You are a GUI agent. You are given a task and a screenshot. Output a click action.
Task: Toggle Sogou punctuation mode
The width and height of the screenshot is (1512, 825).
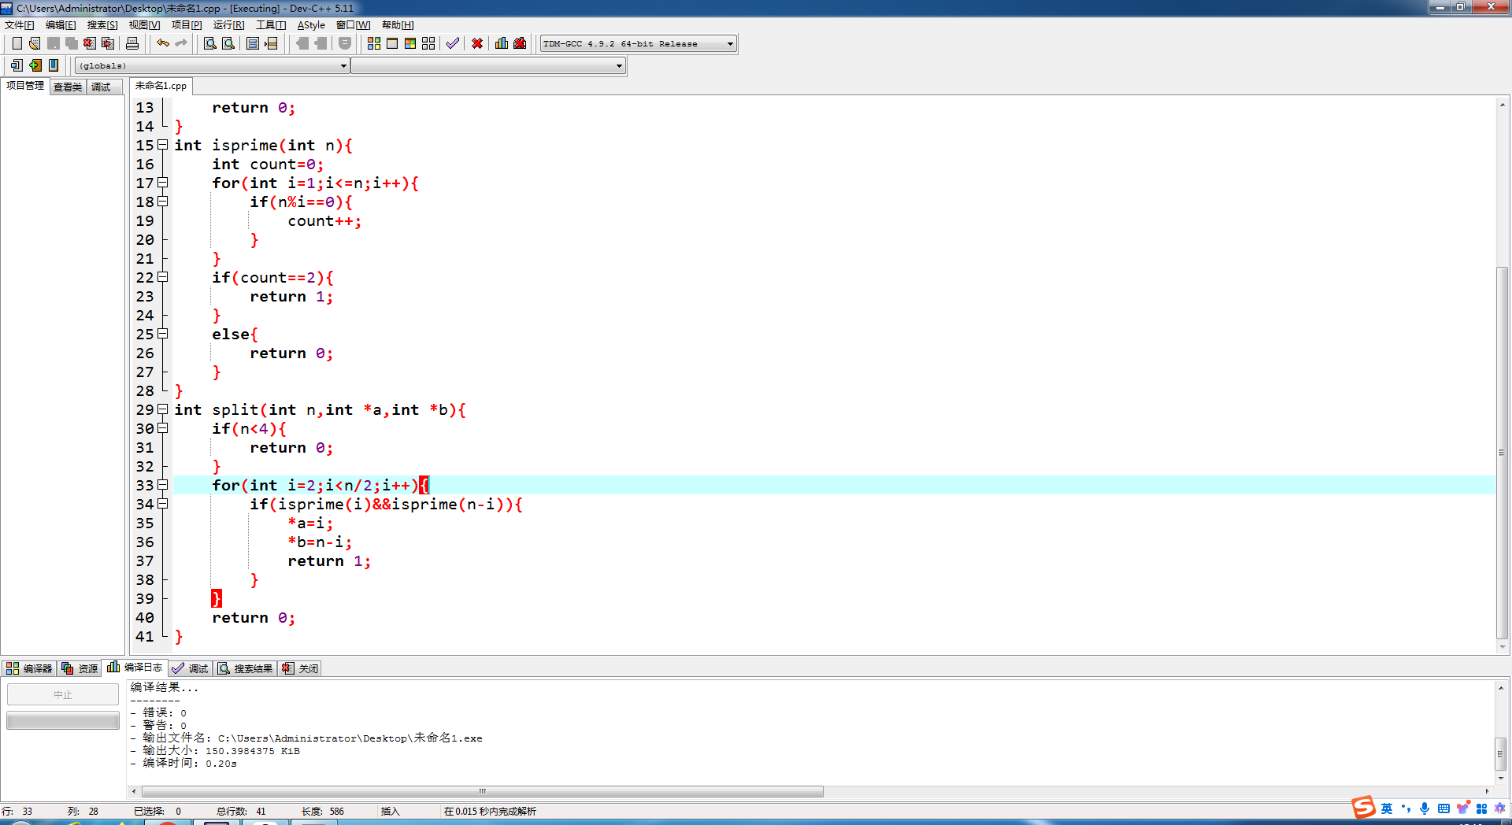click(1406, 808)
